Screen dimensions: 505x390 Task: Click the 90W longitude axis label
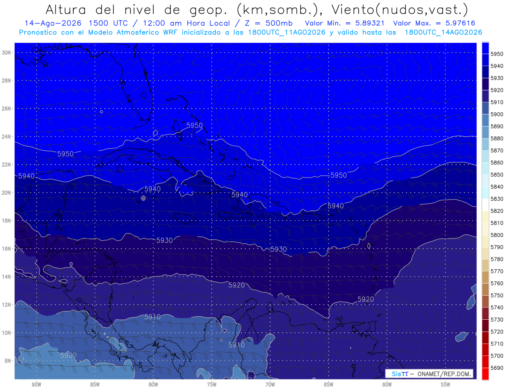pos(36,385)
